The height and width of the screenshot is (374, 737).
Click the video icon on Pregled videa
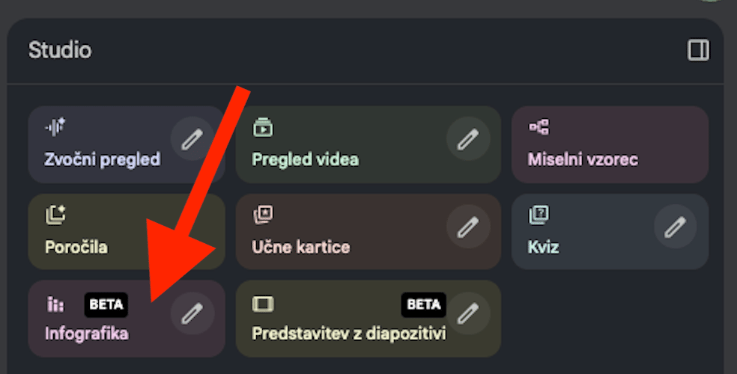click(x=263, y=127)
